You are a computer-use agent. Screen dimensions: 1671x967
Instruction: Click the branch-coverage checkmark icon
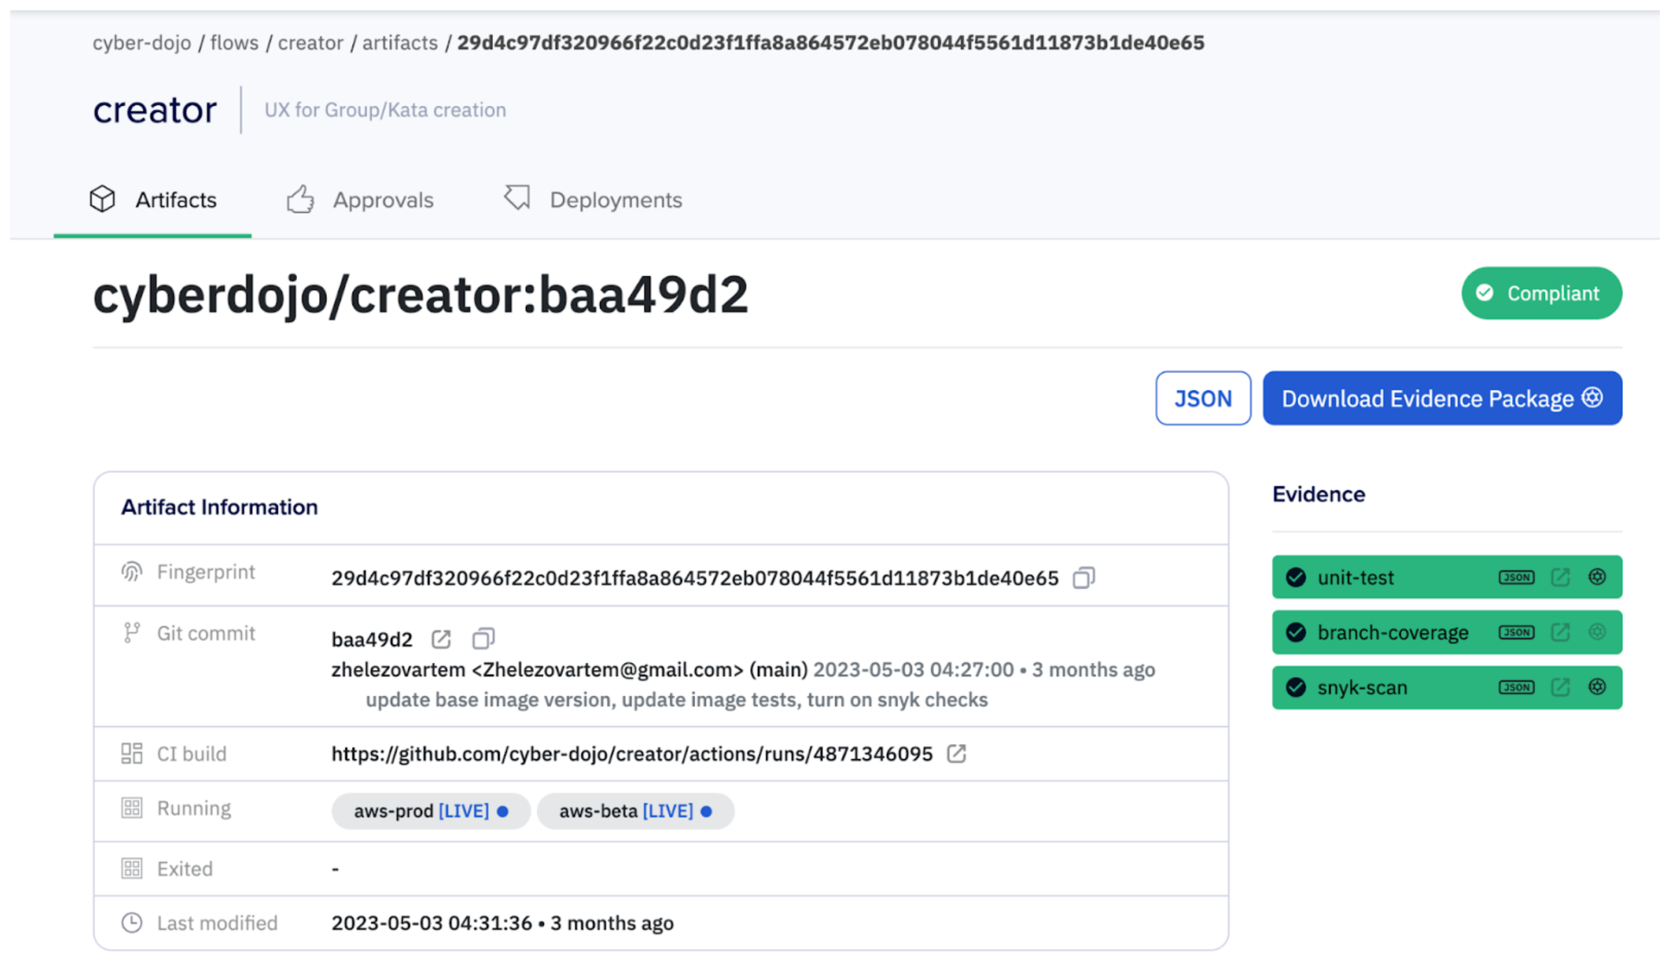pyautogui.click(x=1297, y=633)
